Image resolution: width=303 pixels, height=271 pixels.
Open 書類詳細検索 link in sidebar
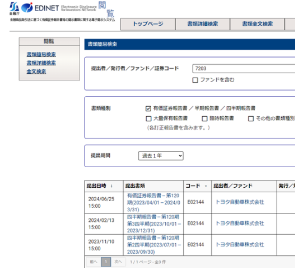[x=41, y=63]
